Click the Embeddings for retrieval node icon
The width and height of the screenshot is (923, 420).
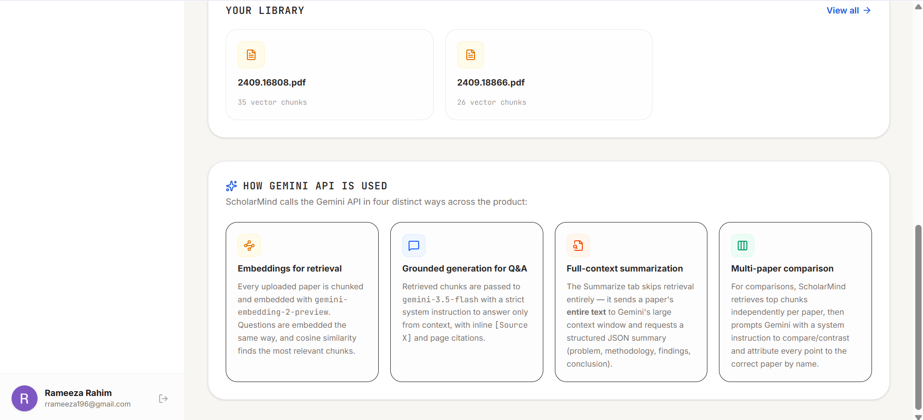[x=249, y=246]
